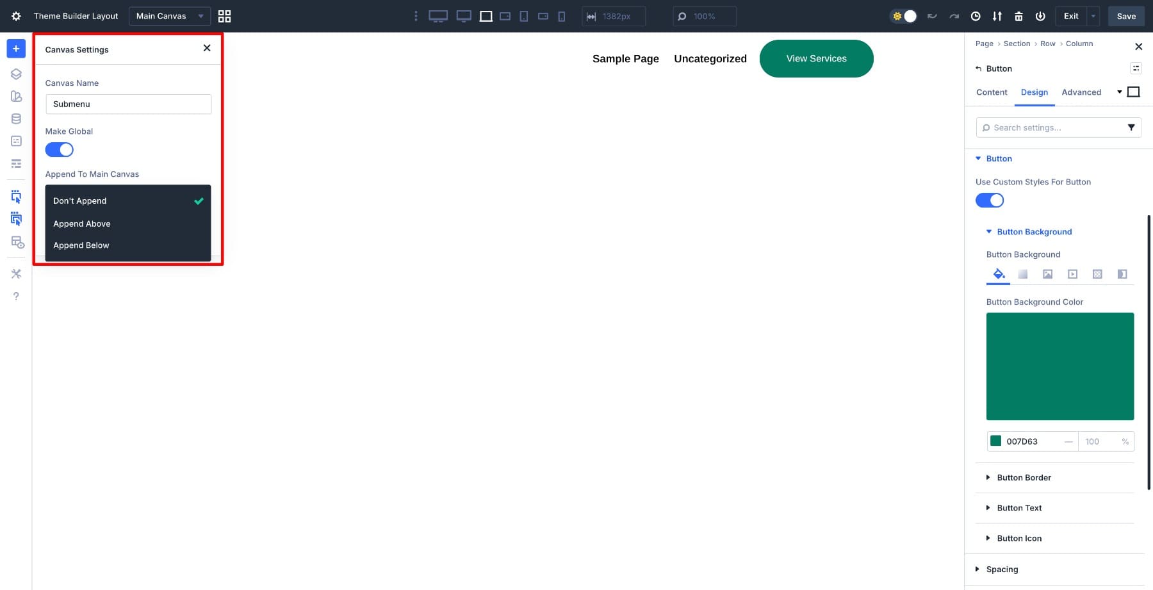Click the trash icon in top bar
The image size is (1153, 590).
pos(1018,16)
